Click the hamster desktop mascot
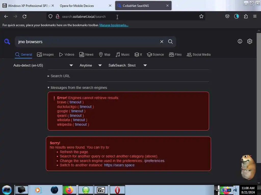This screenshot has width=261, height=195. tap(248, 167)
